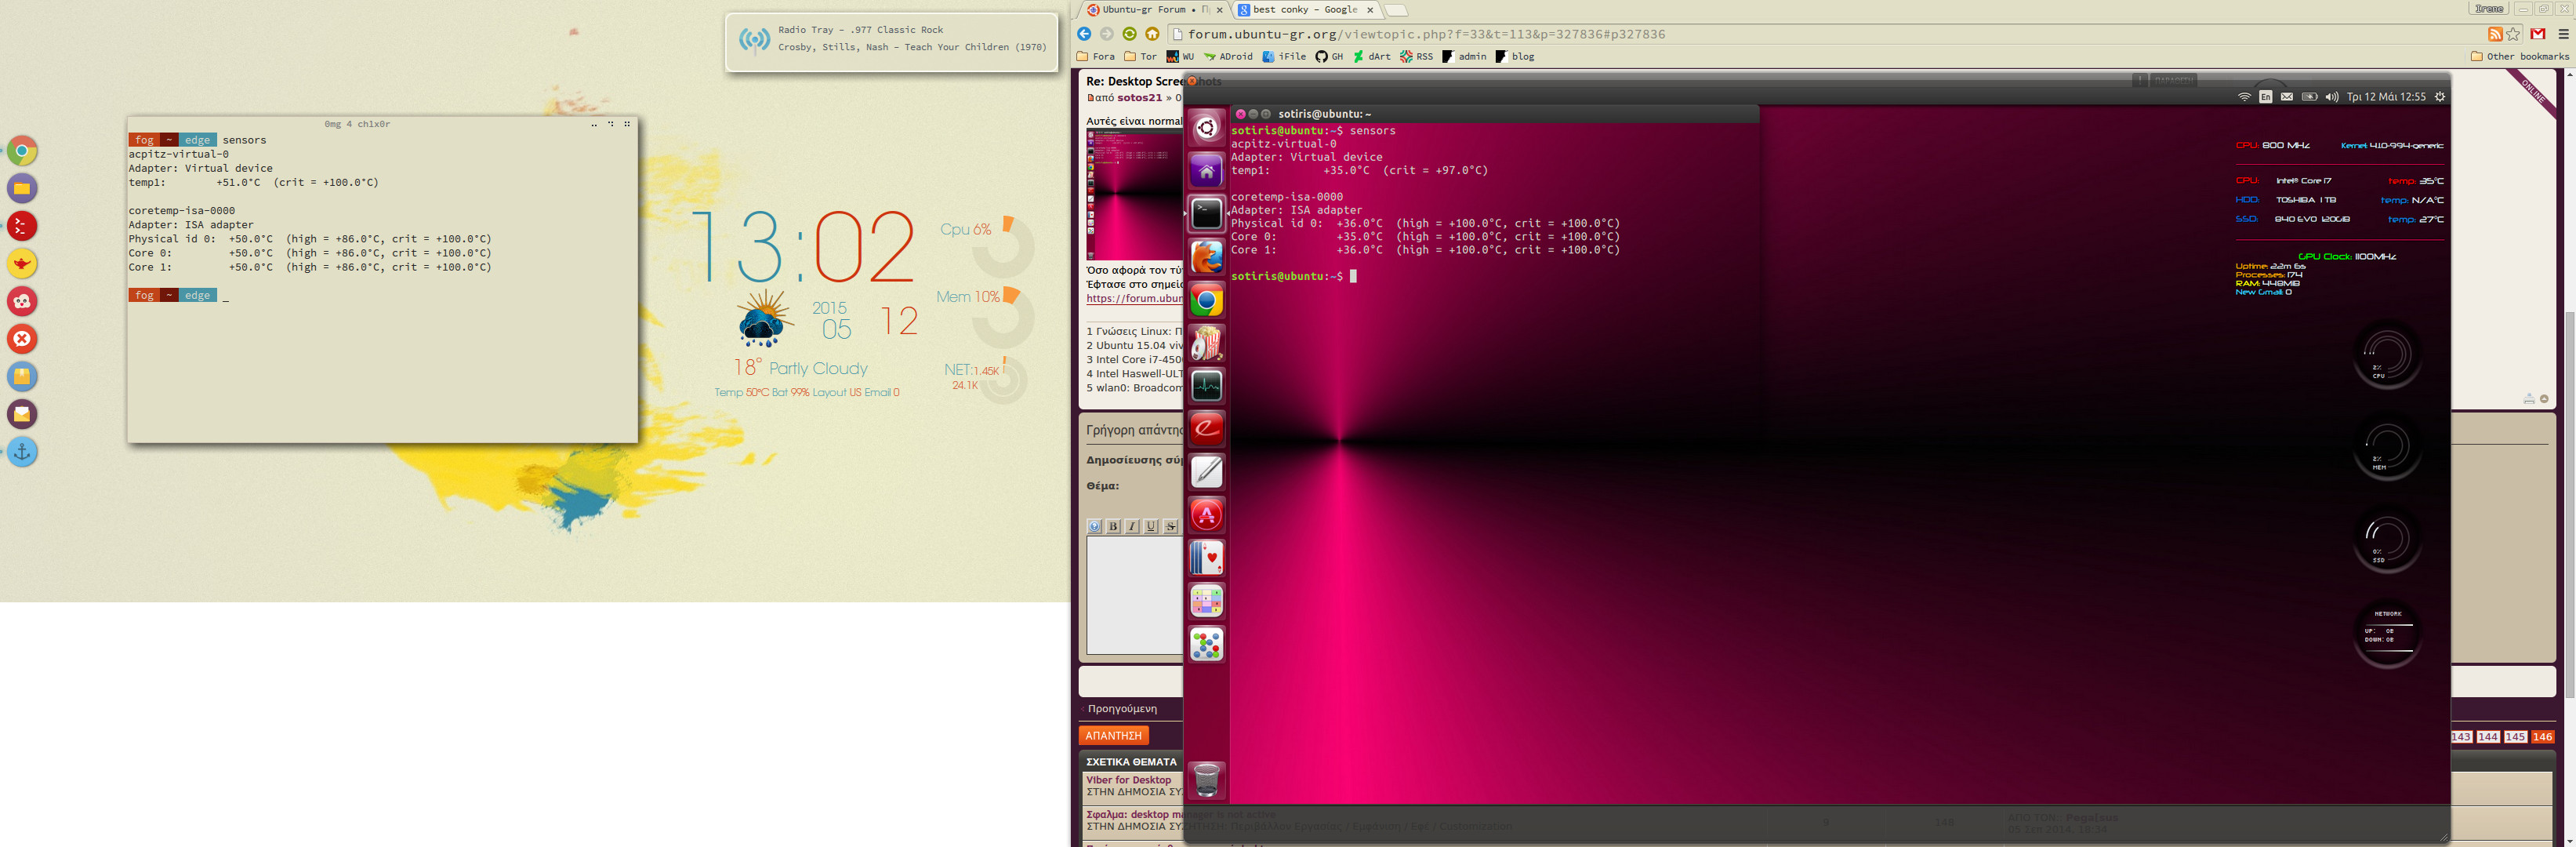This screenshot has height=847, width=2576.
Task: Insert a smiley in the reply editor
Action: click(1094, 526)
